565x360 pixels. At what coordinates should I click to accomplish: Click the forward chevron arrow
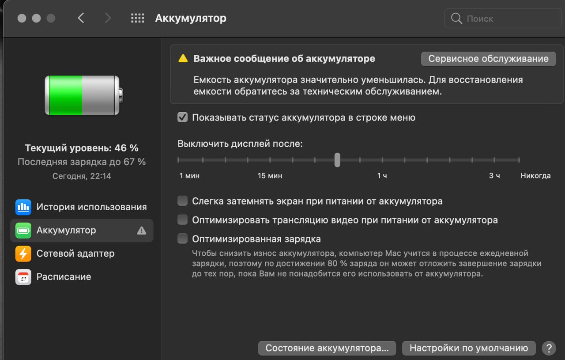pyautogui.click(x=108, y=18)
